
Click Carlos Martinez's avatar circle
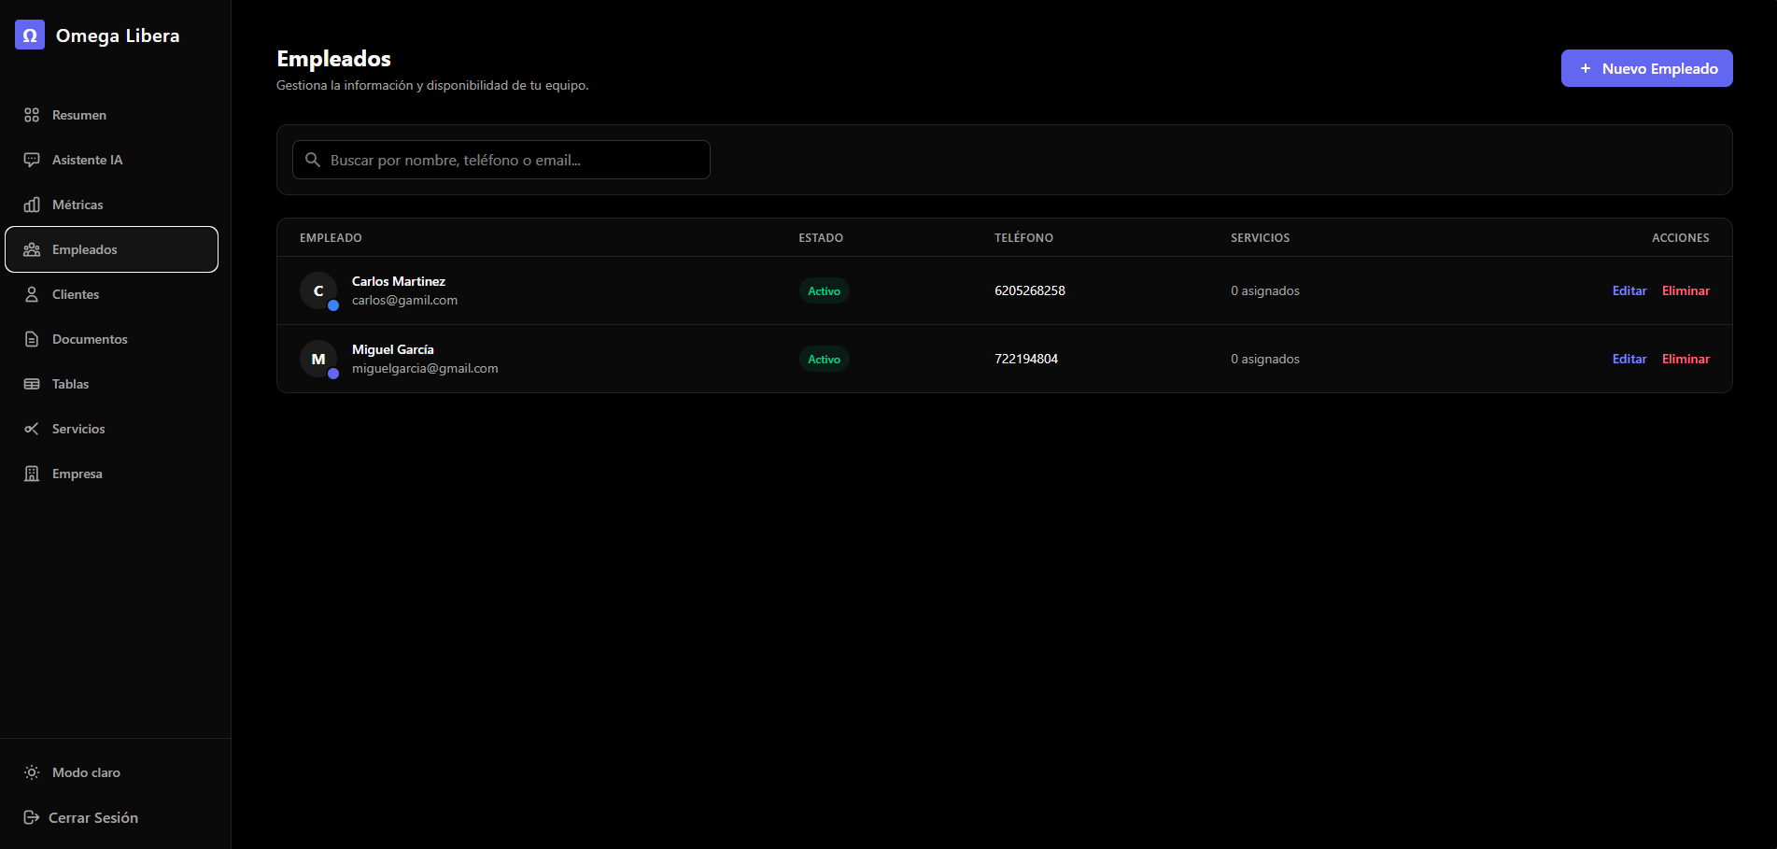pos(318,290)
